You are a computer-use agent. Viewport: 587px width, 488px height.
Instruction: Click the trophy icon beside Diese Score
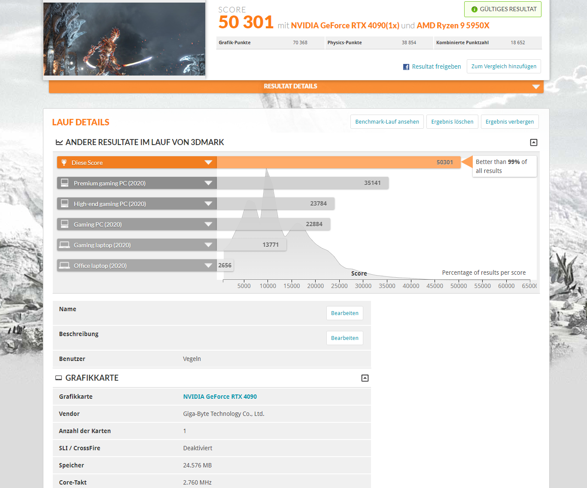pyautogui.click(x=64, y=162)
